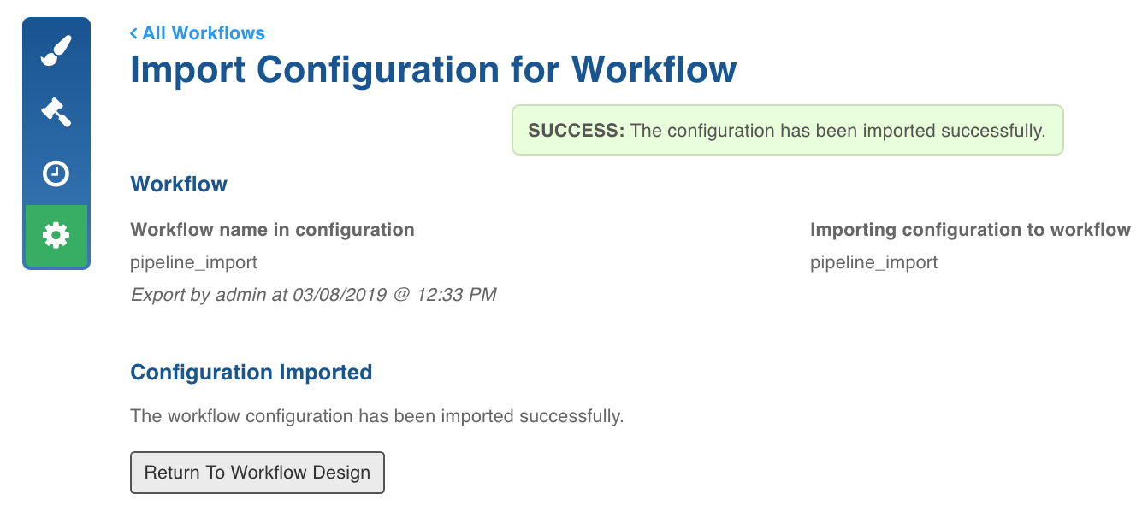1148x523 pixels.
Task: Click pipeline_import under Importing configuration to workflow
Action: 873,262
